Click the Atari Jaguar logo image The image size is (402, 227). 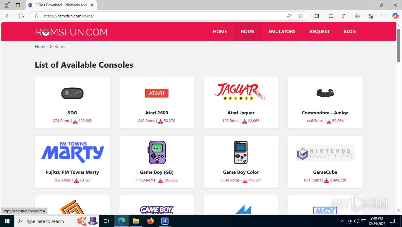click(x=241, y=92)
